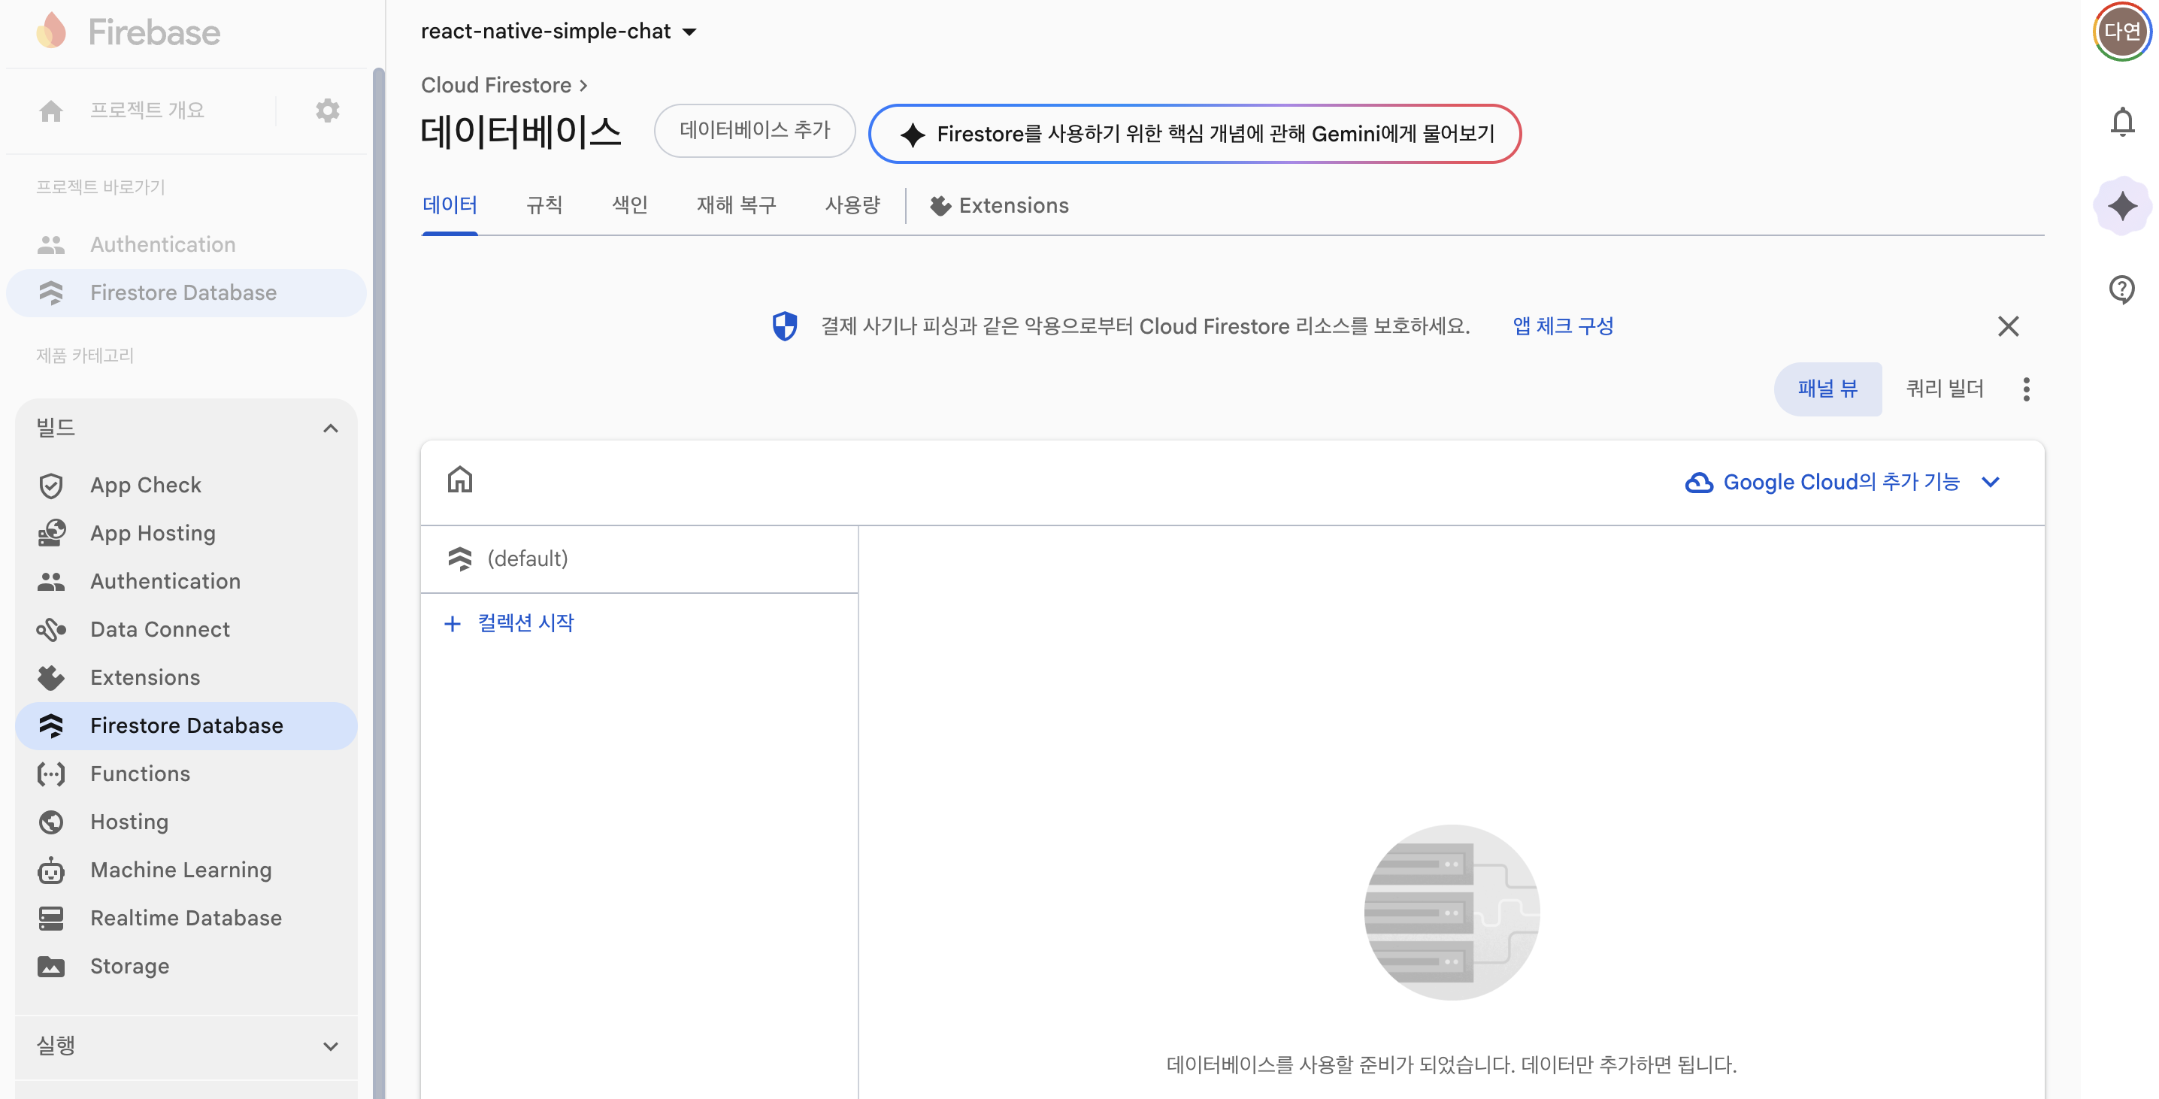Screen dimensions: 2159x1099
Task: Open project settings gear icon
Action: coord(327,110)
